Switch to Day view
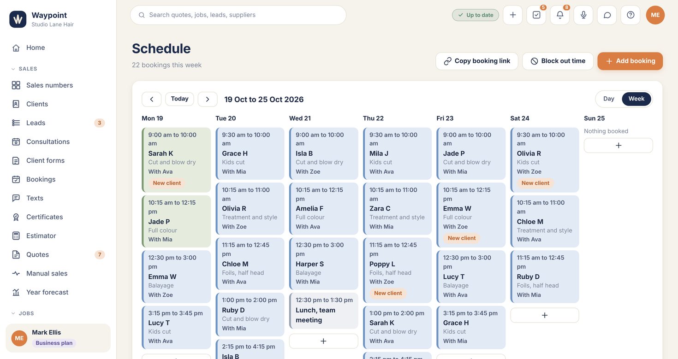Screen dimensions: 678x359 609,99
